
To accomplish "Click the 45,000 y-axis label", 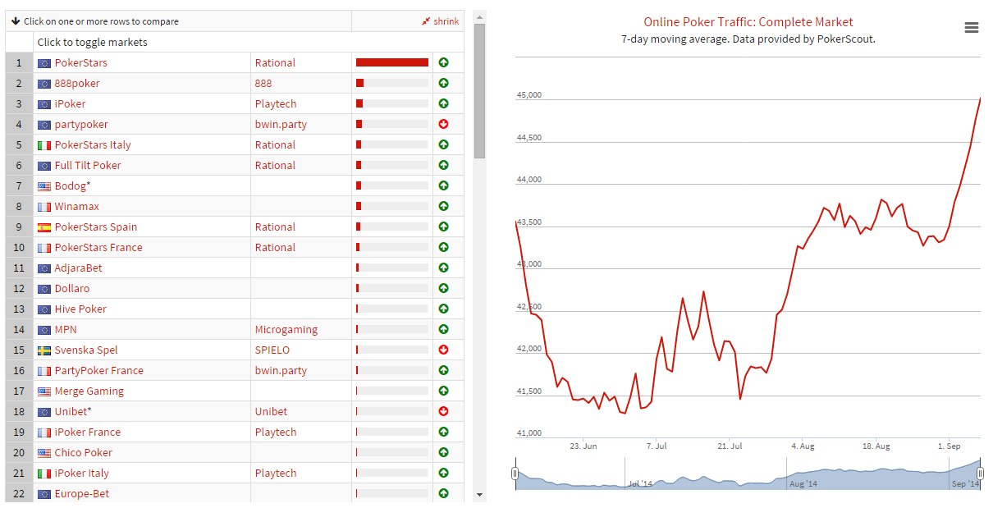I will pyautogui.click(x=529, y=95).
